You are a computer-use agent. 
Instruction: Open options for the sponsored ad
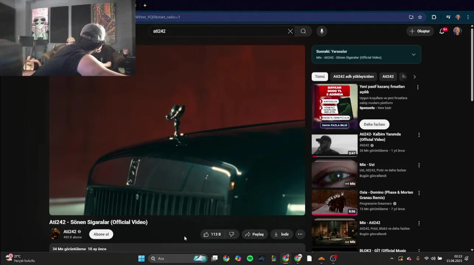click(x=418, y=87)
